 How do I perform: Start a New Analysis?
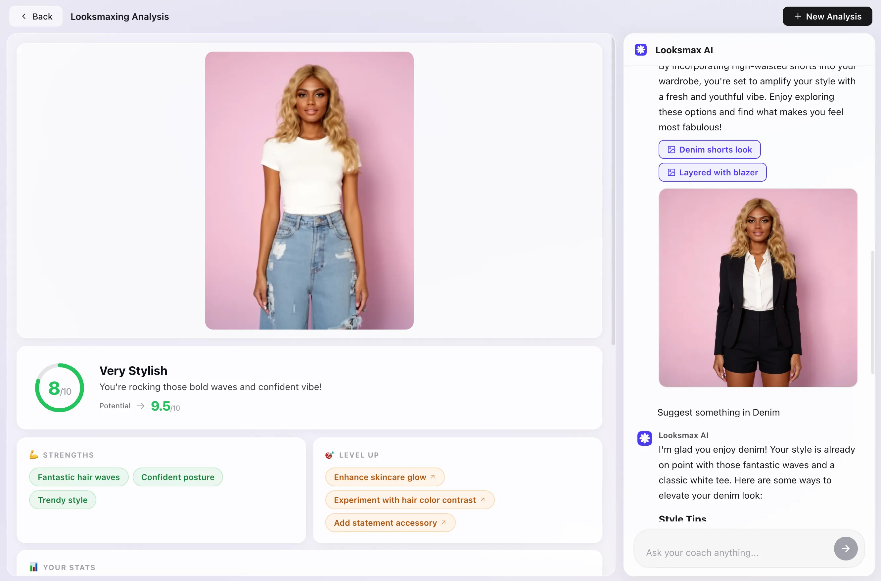tap(827, 16)
